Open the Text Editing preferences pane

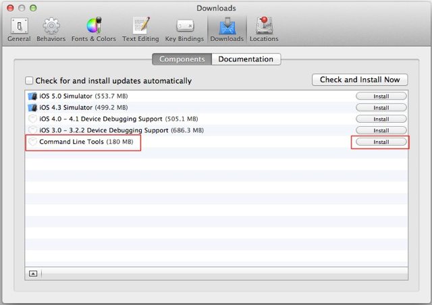tap(140, 29)
